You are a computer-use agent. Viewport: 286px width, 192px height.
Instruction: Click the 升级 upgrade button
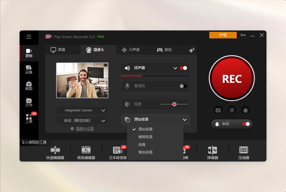223,35
